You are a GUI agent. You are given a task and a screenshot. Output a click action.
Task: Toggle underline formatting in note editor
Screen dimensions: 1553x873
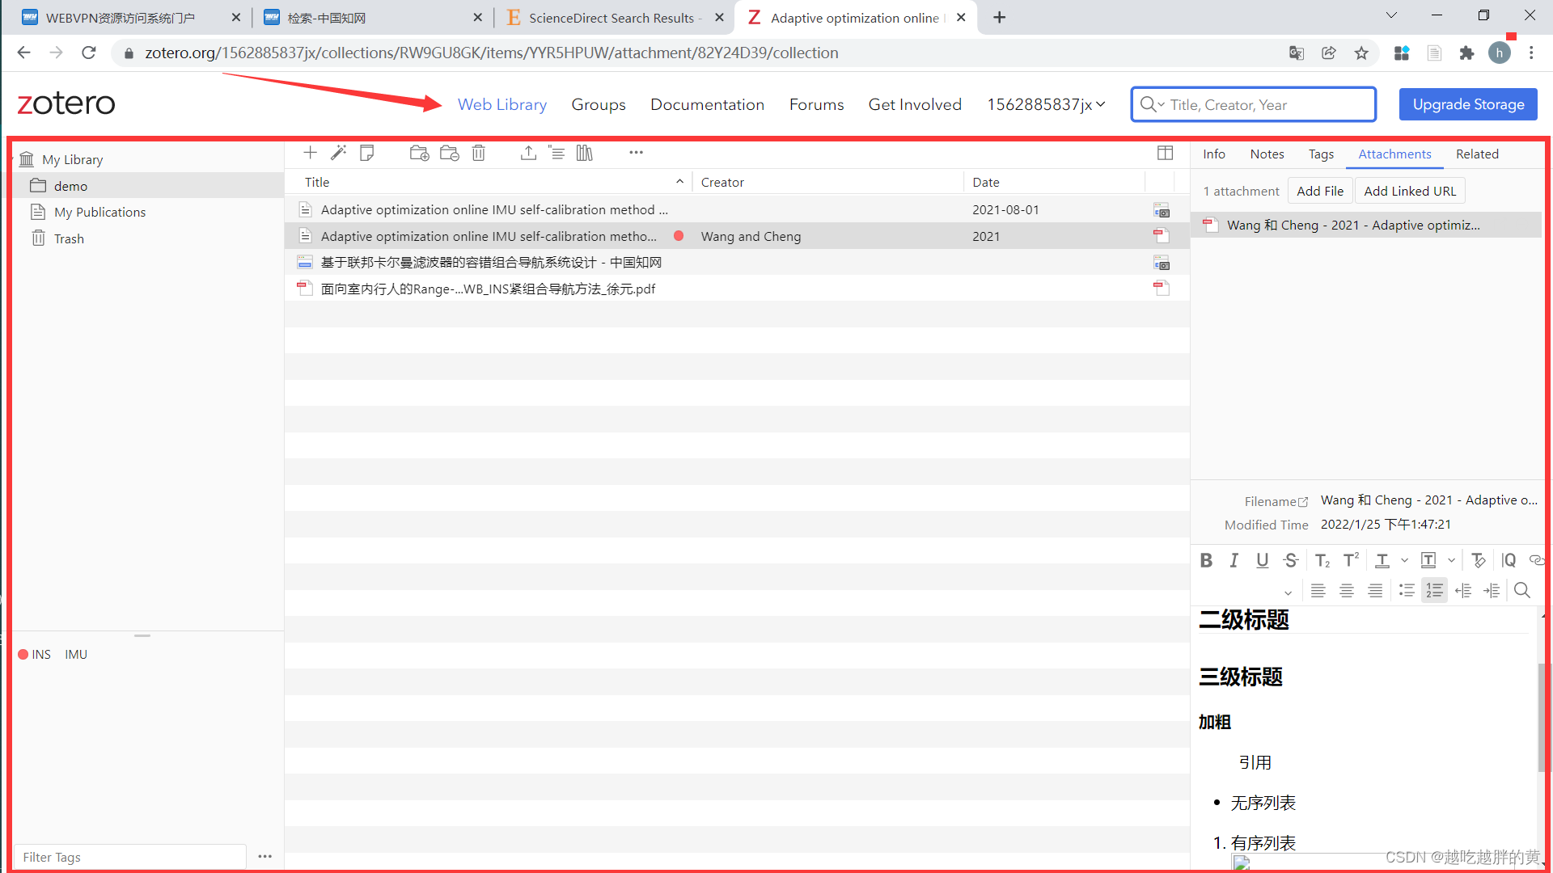coord(1262,560)
